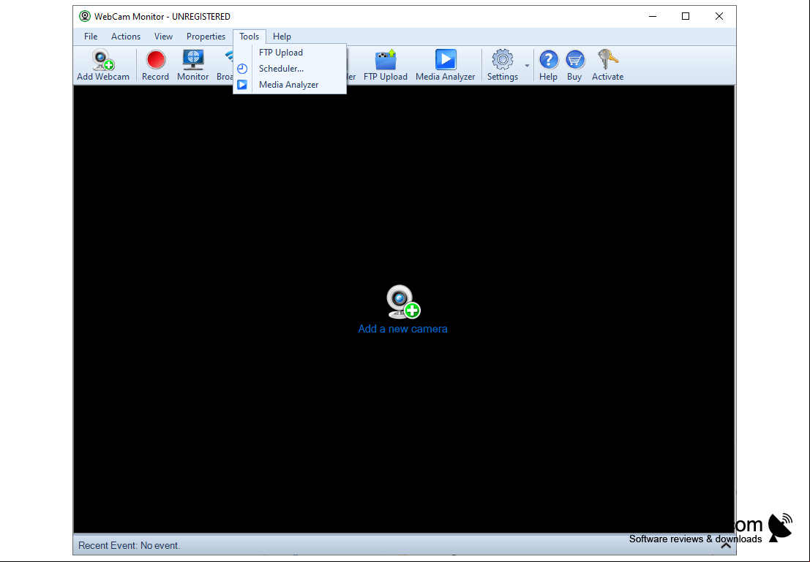Choose FTP Upload in the Tools menu

click(290, 53)
